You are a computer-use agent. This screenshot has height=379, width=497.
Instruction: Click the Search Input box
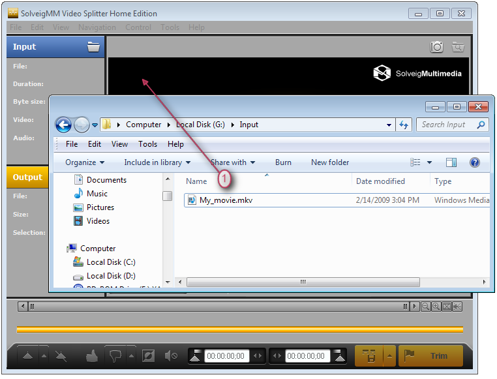pyautogui.click(x=452, y=125)
